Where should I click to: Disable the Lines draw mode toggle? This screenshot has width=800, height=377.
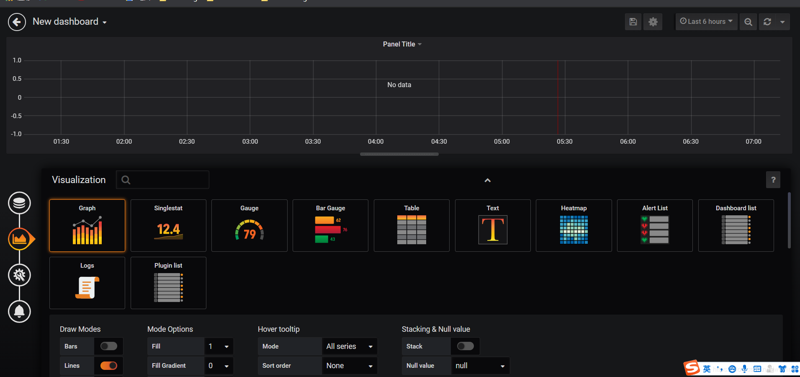click(x=109, y=366)
